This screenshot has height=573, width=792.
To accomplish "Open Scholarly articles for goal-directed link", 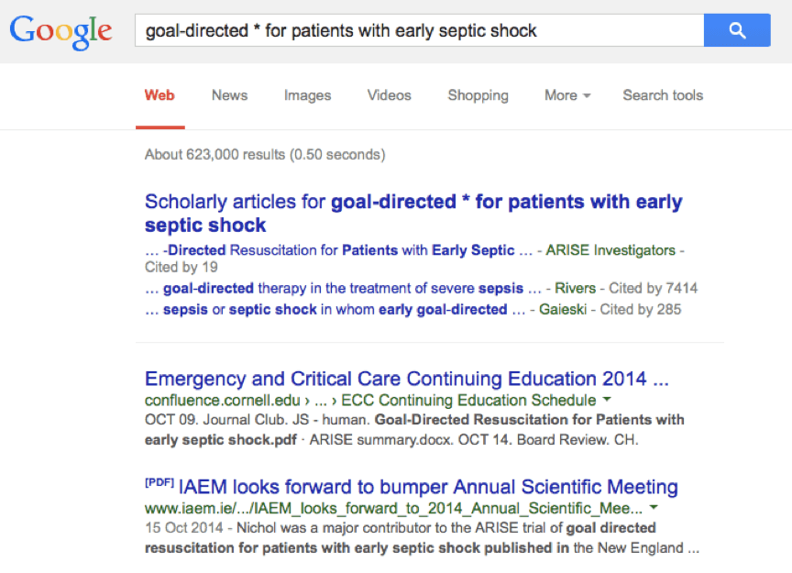I will click(413, 213).
